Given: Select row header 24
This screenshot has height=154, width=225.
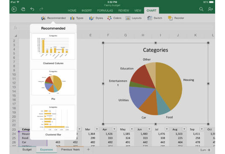Looking at the screenshot, I should [x=14, y=134].
